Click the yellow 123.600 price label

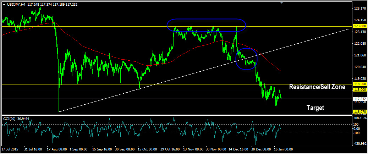coord(360,27)
